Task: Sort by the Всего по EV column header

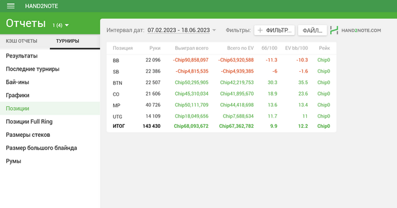Action: 240,48
